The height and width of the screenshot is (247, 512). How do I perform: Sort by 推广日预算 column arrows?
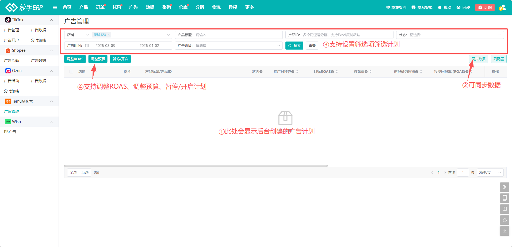coord(297,72)
